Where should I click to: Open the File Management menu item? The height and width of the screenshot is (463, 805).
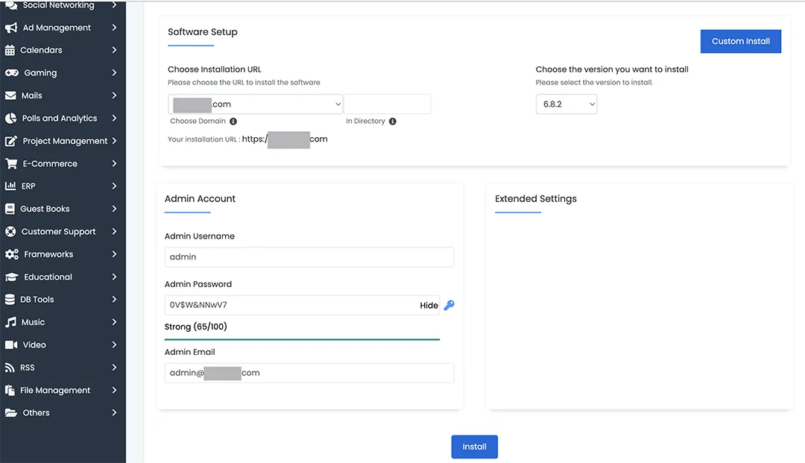point(63,390)
